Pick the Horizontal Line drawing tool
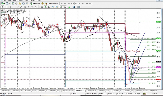This screenshot has width=165, height=99. [14, 7]
